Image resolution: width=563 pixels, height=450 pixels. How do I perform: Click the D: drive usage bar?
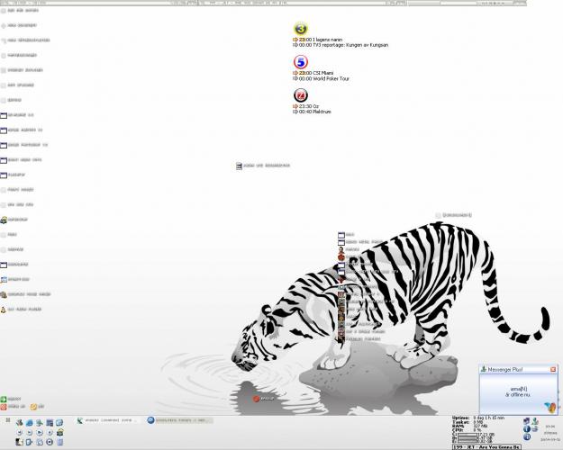[x=468, y=438]
